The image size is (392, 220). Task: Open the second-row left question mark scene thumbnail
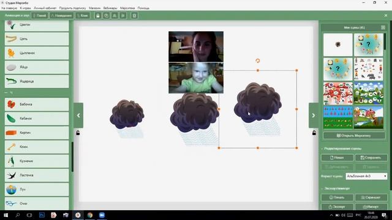(337, 69)
